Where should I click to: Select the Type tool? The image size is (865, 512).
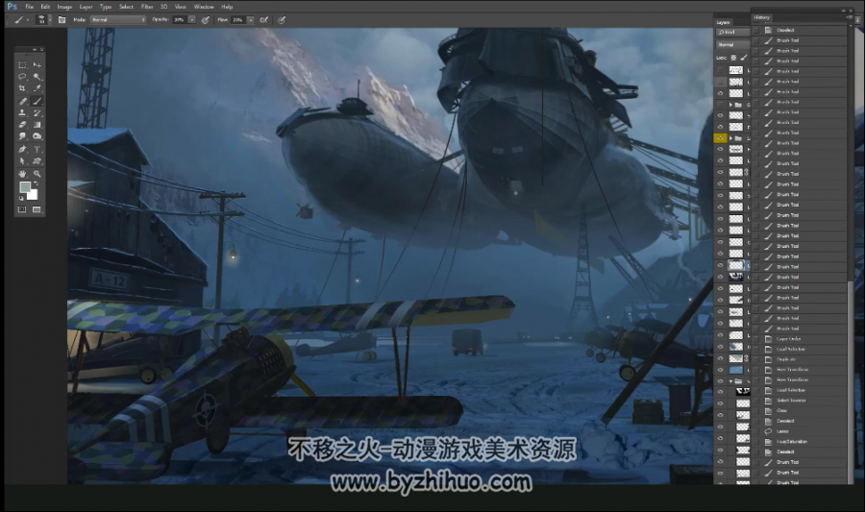pyautogui.click(x=37, y=149)
